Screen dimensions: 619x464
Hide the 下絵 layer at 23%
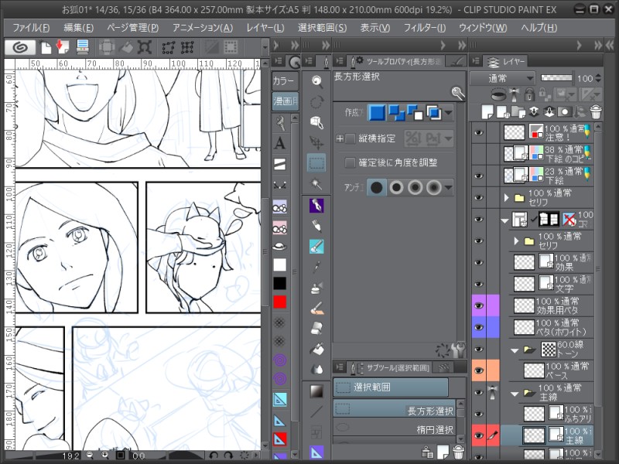[479, 176]
